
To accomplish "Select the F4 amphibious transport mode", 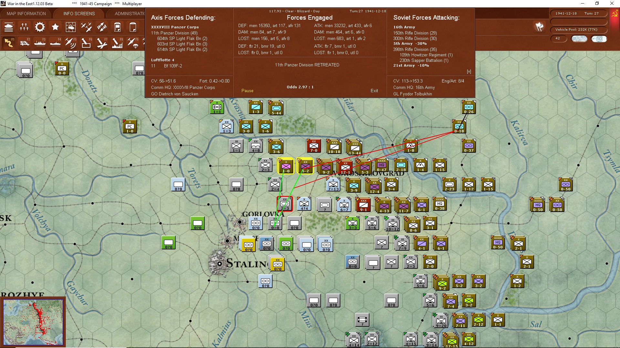I will pyautogui.click(x=55, y=43).
